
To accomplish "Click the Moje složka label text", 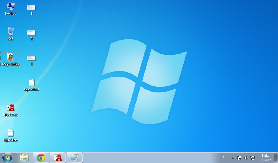I will [11, 64].
